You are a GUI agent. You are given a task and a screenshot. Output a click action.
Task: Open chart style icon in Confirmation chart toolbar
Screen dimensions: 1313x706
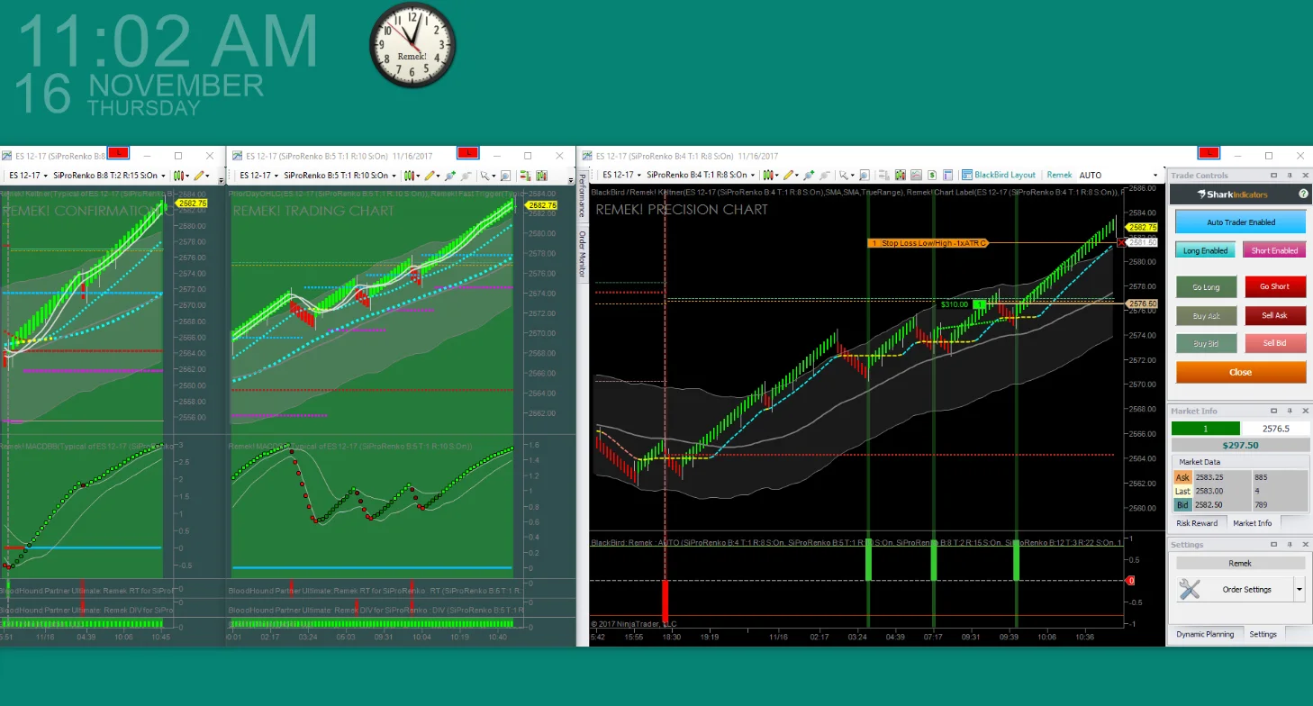pos(180,176)
